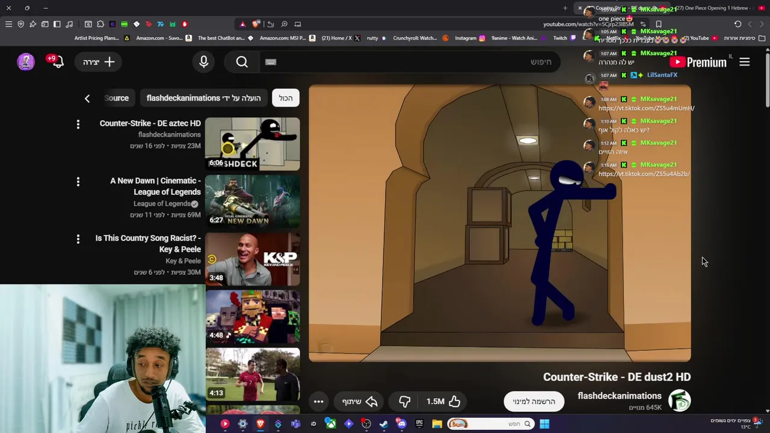Click the video player to pause

point(500,223)
